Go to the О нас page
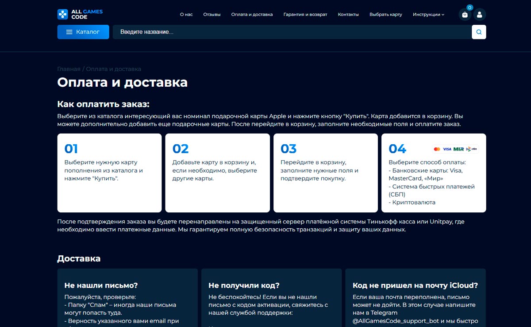Viewport: 531px width, 327px height. pos(186,15)
